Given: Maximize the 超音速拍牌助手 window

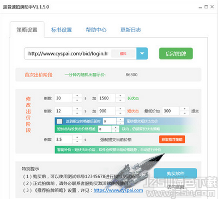Looking at the screenshot, I should (x=206, y=7).
